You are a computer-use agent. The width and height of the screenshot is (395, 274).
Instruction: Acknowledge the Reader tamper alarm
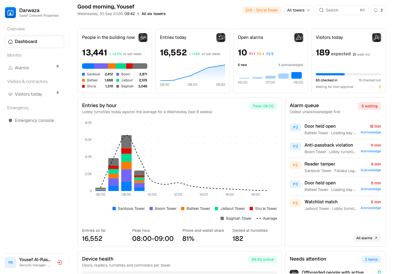click(x=371, y=170)
